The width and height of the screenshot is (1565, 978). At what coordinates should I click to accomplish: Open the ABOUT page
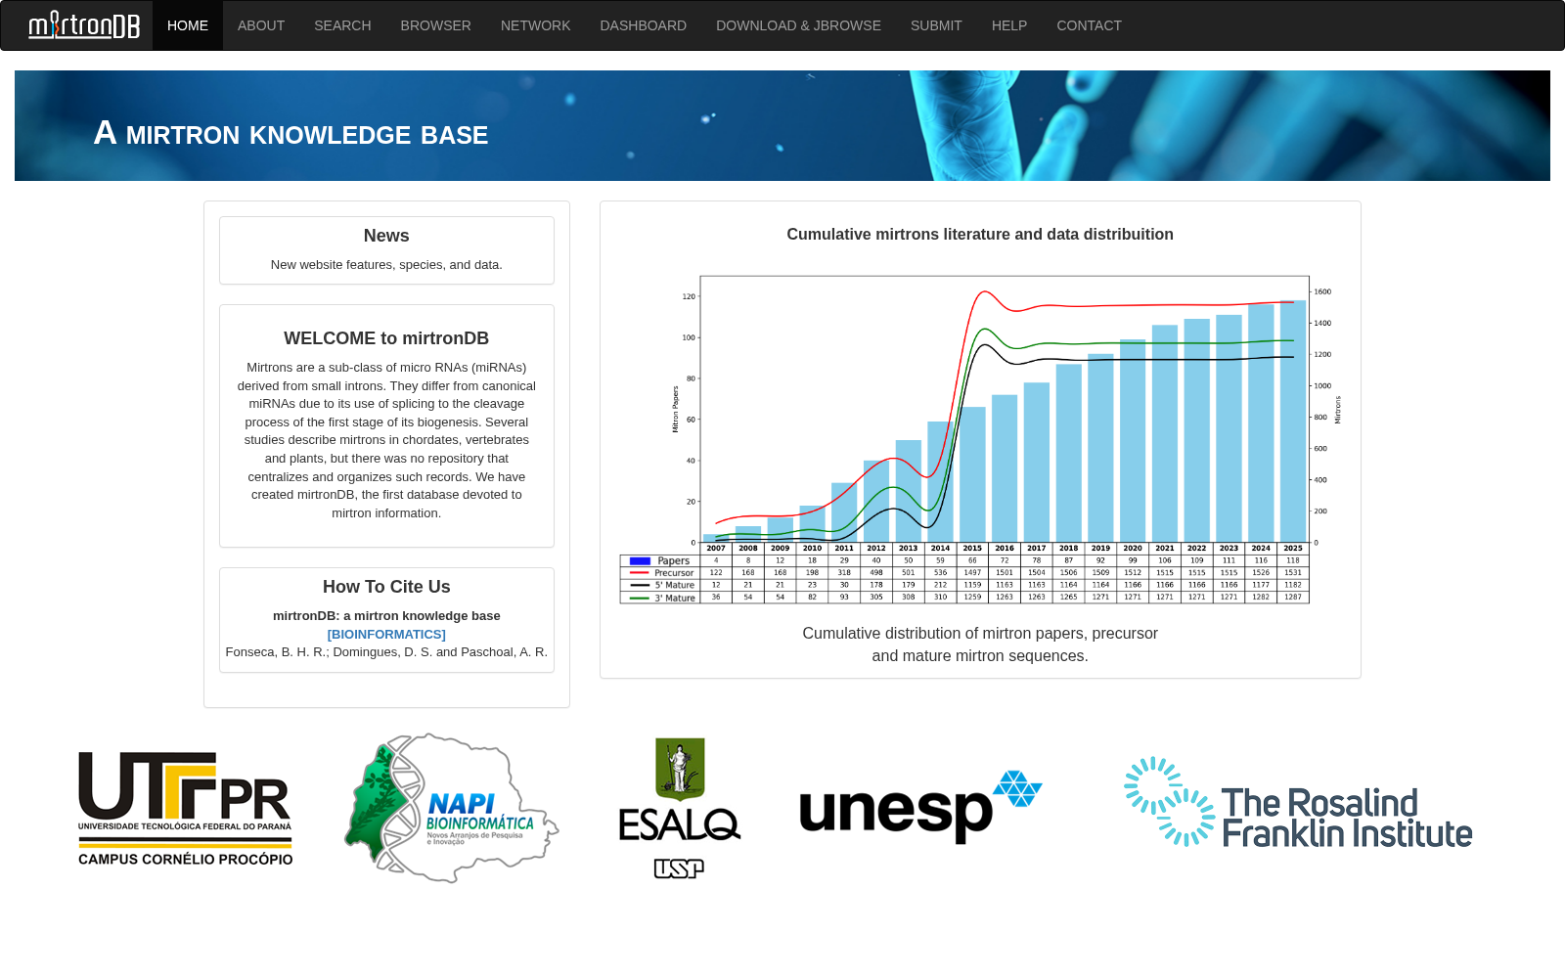(261, 25)
